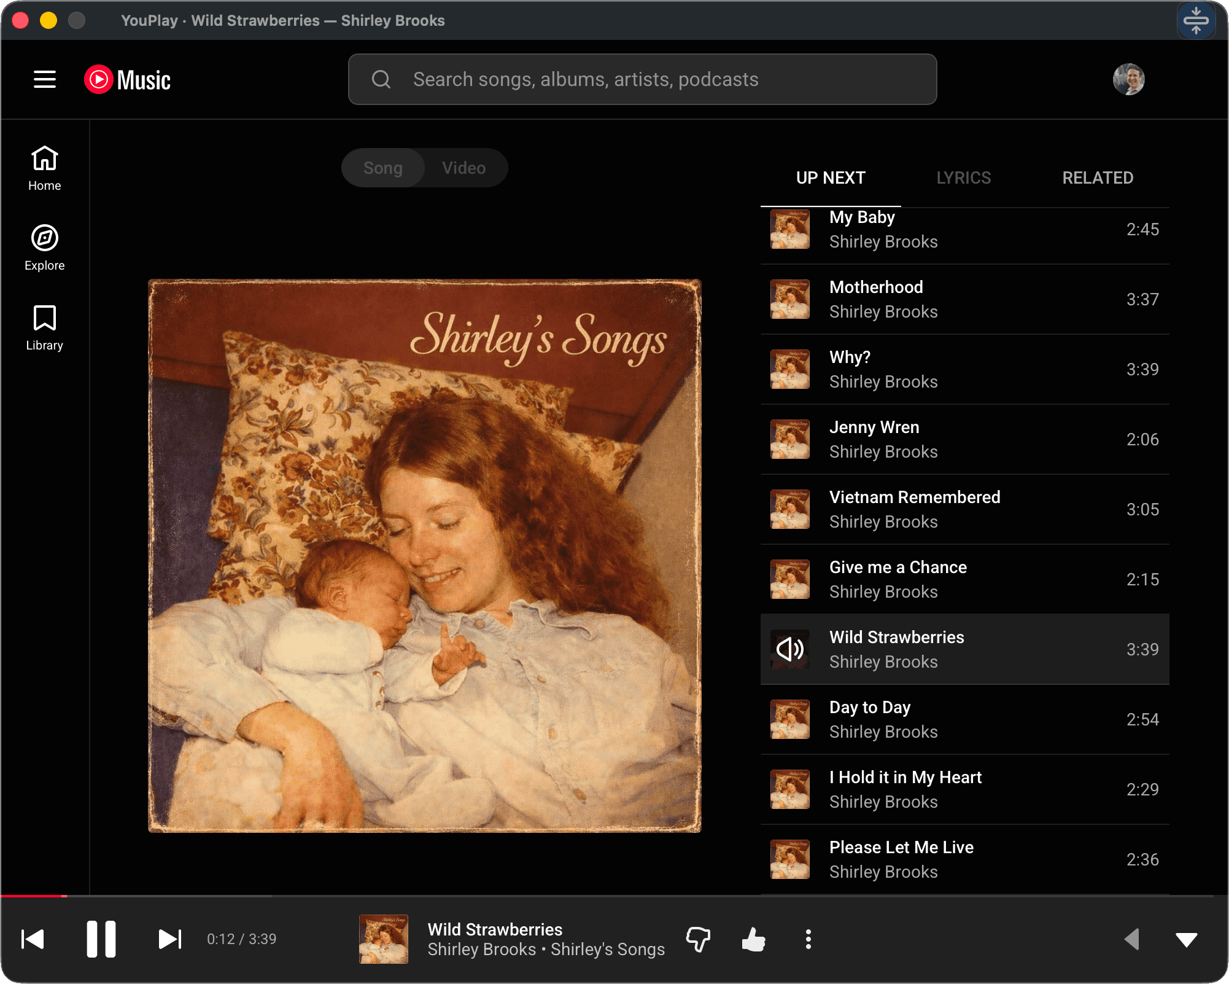Open the Explore section
Screen dimensions: 1229x984
tap(44, 248)
